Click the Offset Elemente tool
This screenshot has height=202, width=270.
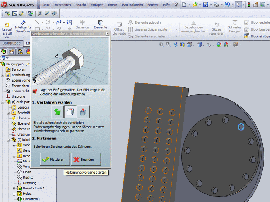pyautogui.click(x=119, y=24)
